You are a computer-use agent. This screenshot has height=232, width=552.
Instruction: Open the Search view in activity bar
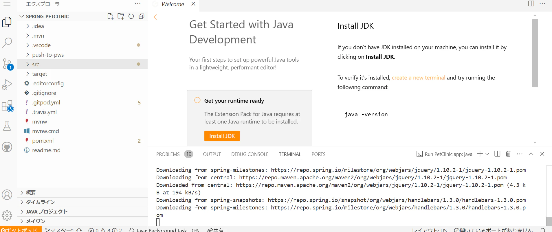click(x=7, y=43)
